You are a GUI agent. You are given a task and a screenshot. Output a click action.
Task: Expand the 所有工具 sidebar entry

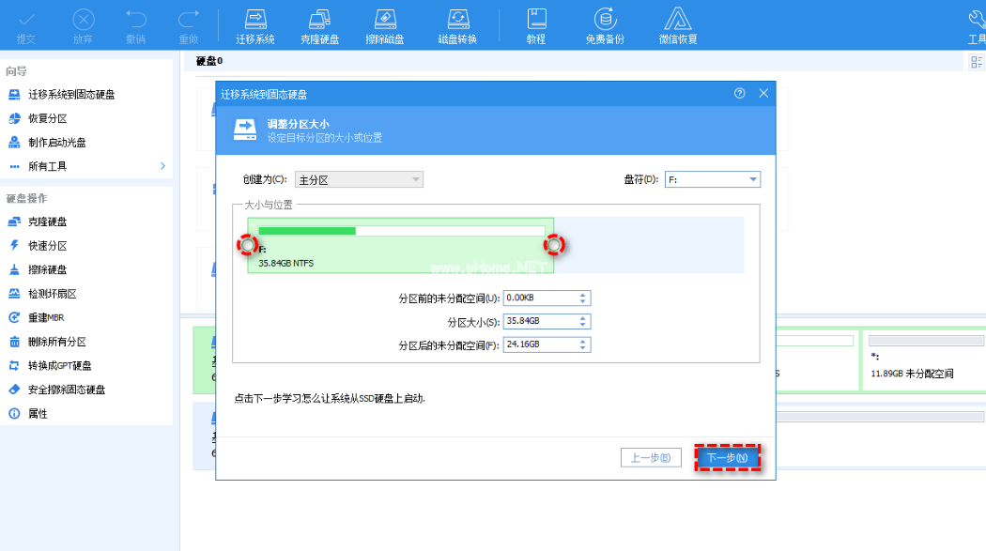[x=86, y=166]
